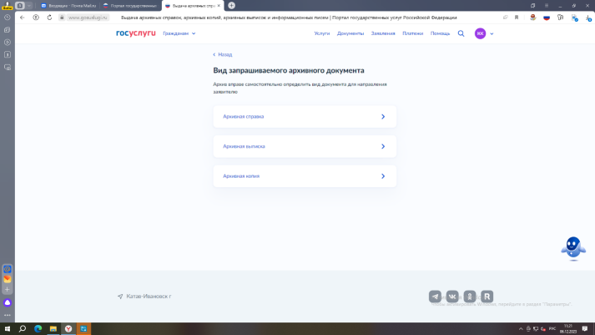Click the Rutube icon in footer

(487, 297)
